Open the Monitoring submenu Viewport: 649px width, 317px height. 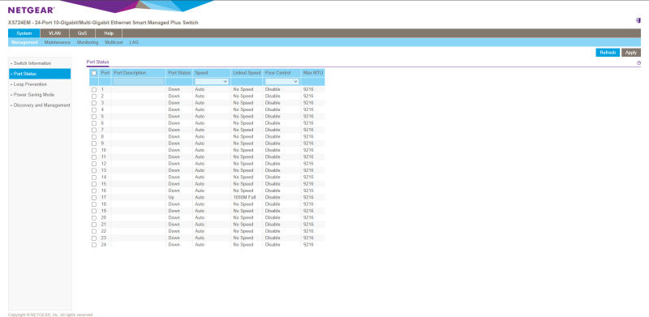coord(88,42)
